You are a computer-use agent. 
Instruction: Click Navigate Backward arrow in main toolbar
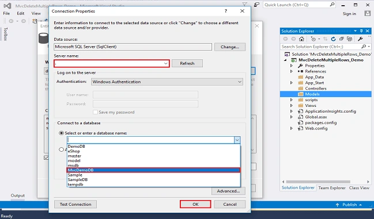(11, 21)
